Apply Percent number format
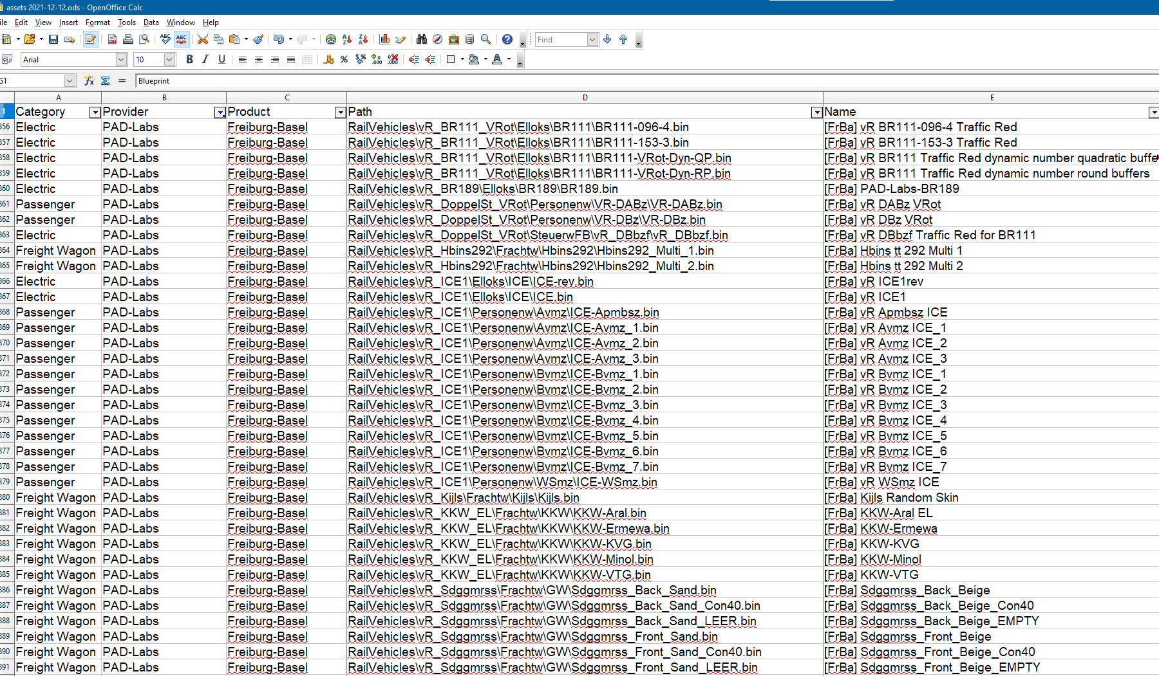Viewport: 1159px width, 676px height. pos(344,60)
